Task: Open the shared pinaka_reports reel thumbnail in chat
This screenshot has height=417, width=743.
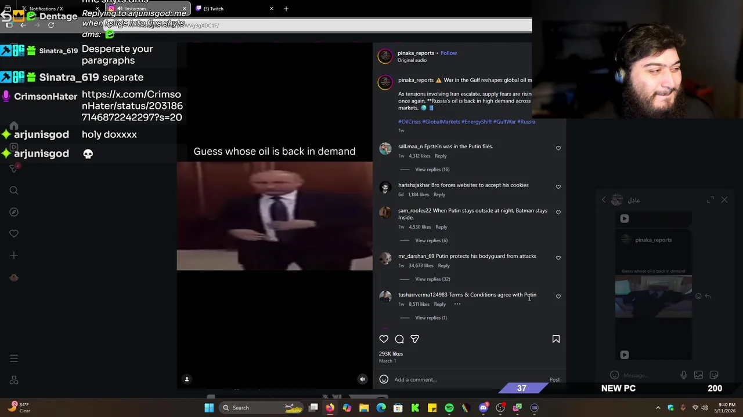Action: tap(654, 295)
